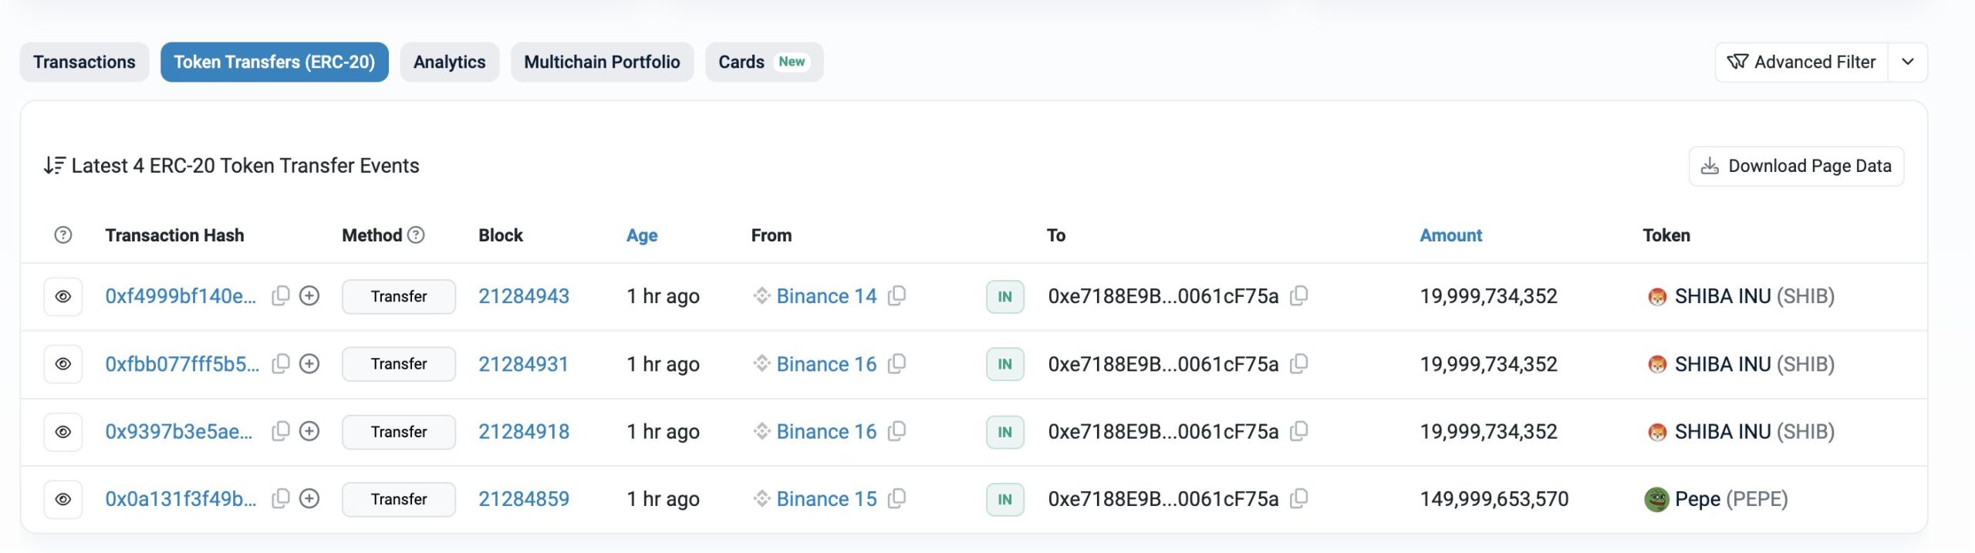The image size is (1975, 553).
Task: Expand plus details for 0xfbb077fff5b5 transaction
Action: pyautogui.click(x=309, y=364)
